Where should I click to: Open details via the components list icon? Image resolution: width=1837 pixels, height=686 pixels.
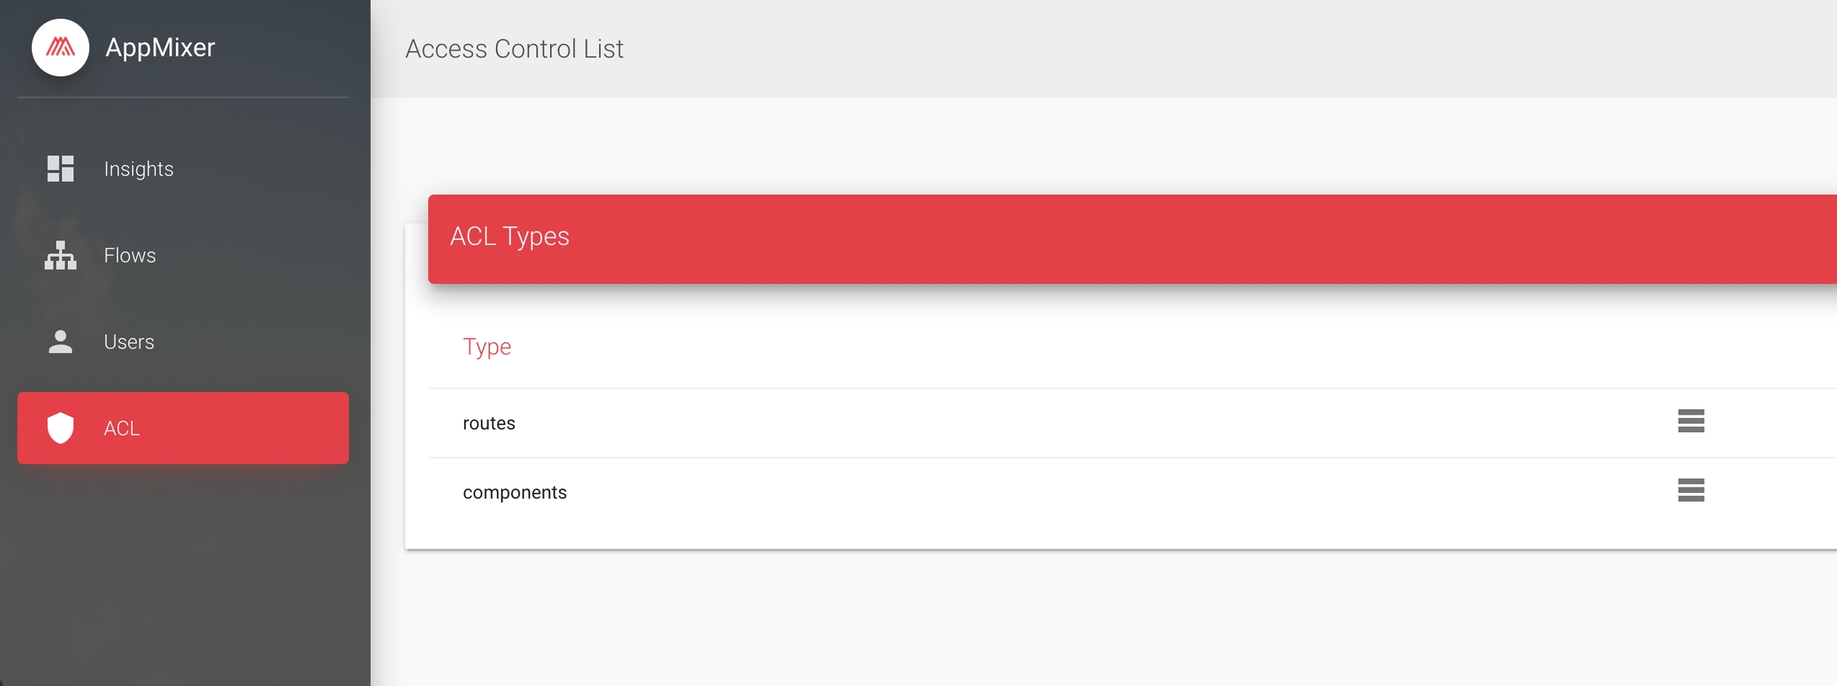tap(1690, 491)
